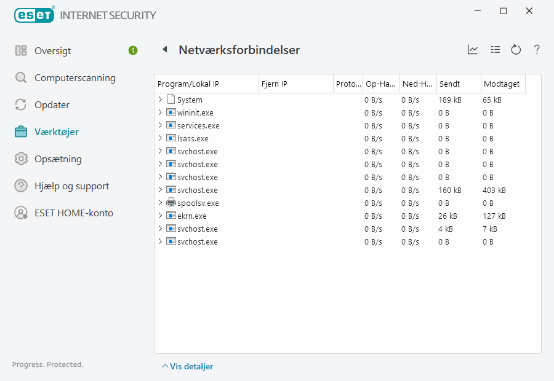Go to Opdater in sidebar

(52, 105)
